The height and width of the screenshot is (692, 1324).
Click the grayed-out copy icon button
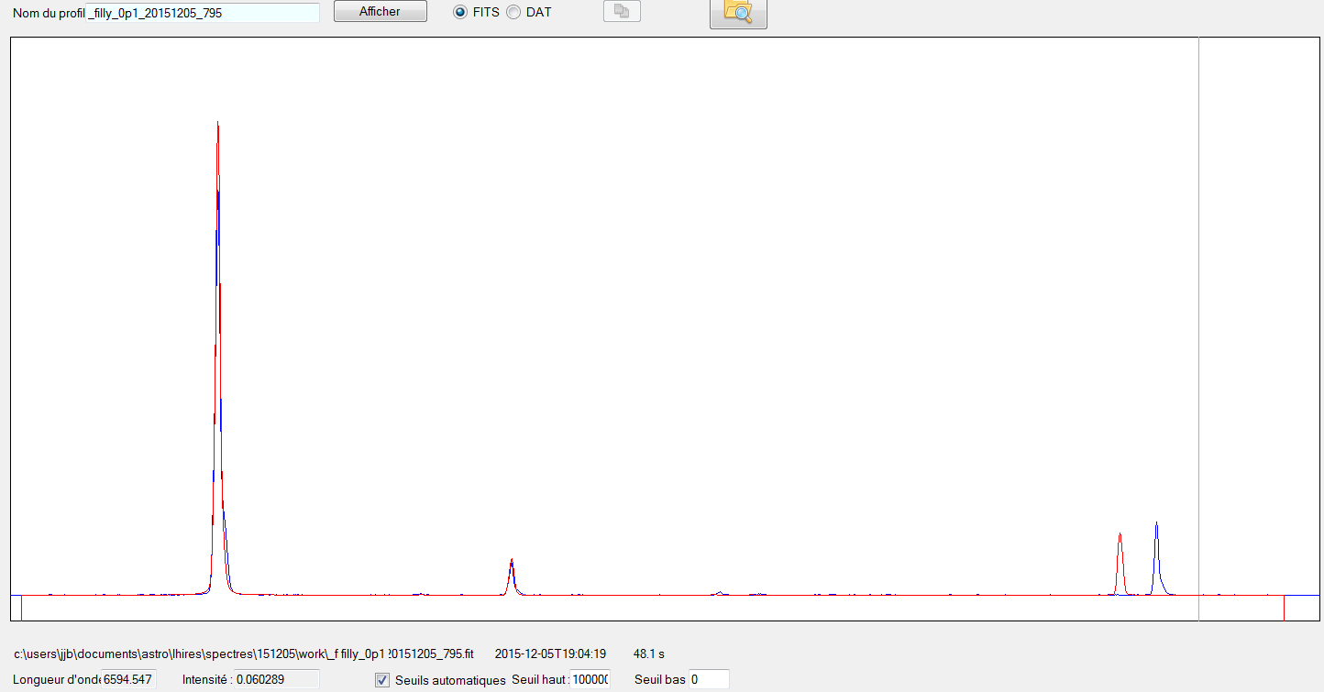(x=622, y=12)
